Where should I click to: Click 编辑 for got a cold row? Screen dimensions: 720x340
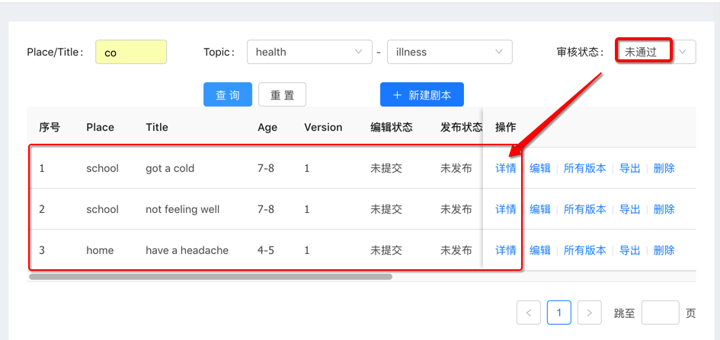(x=540, y=168)
